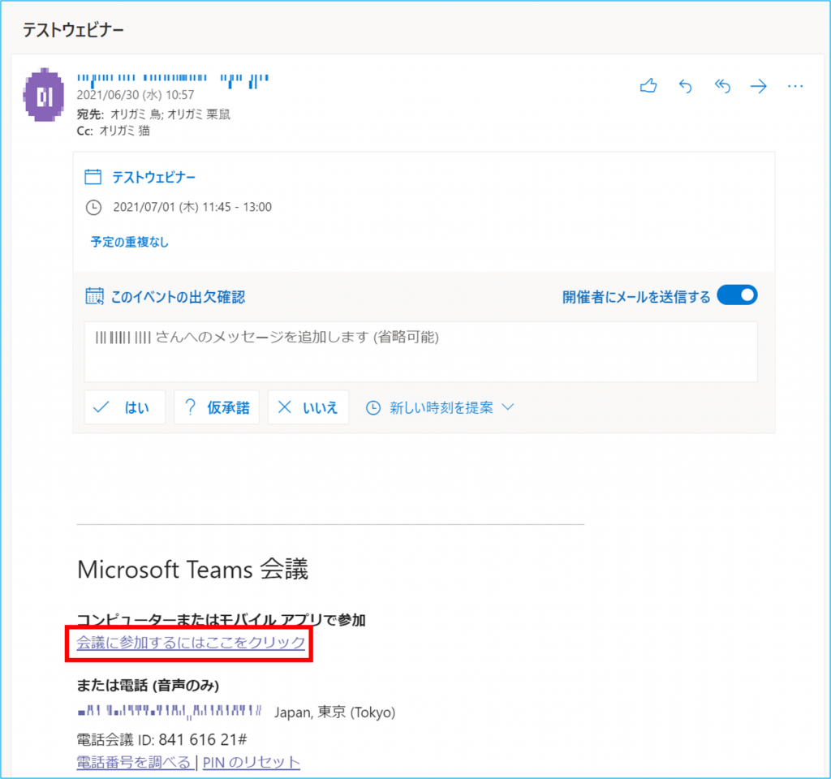Click the 仮承諾 tentative button
Screen dimensions: 831x779
coord(216,407)
